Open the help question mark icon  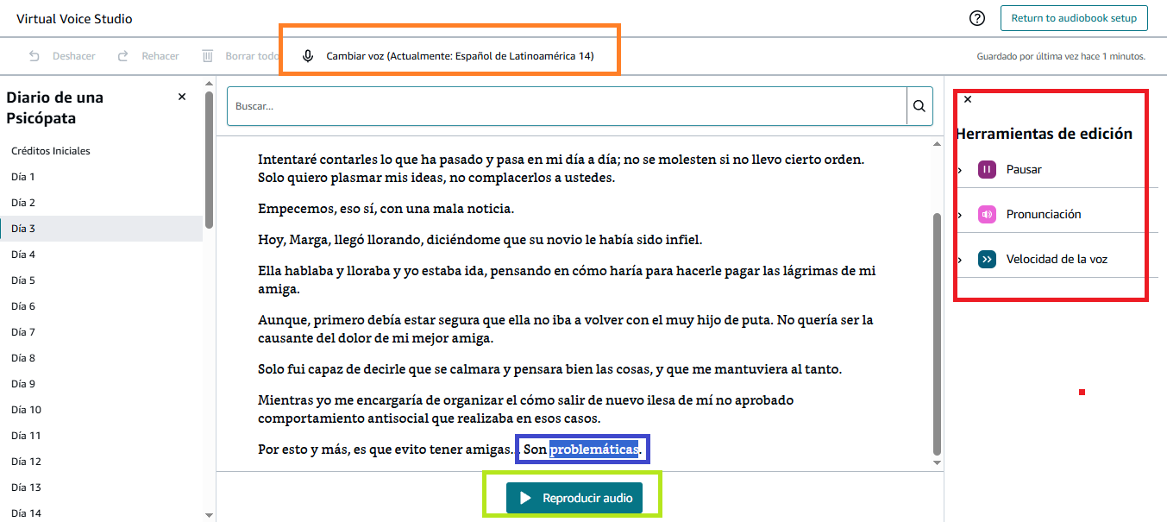(x=977, y=18)
